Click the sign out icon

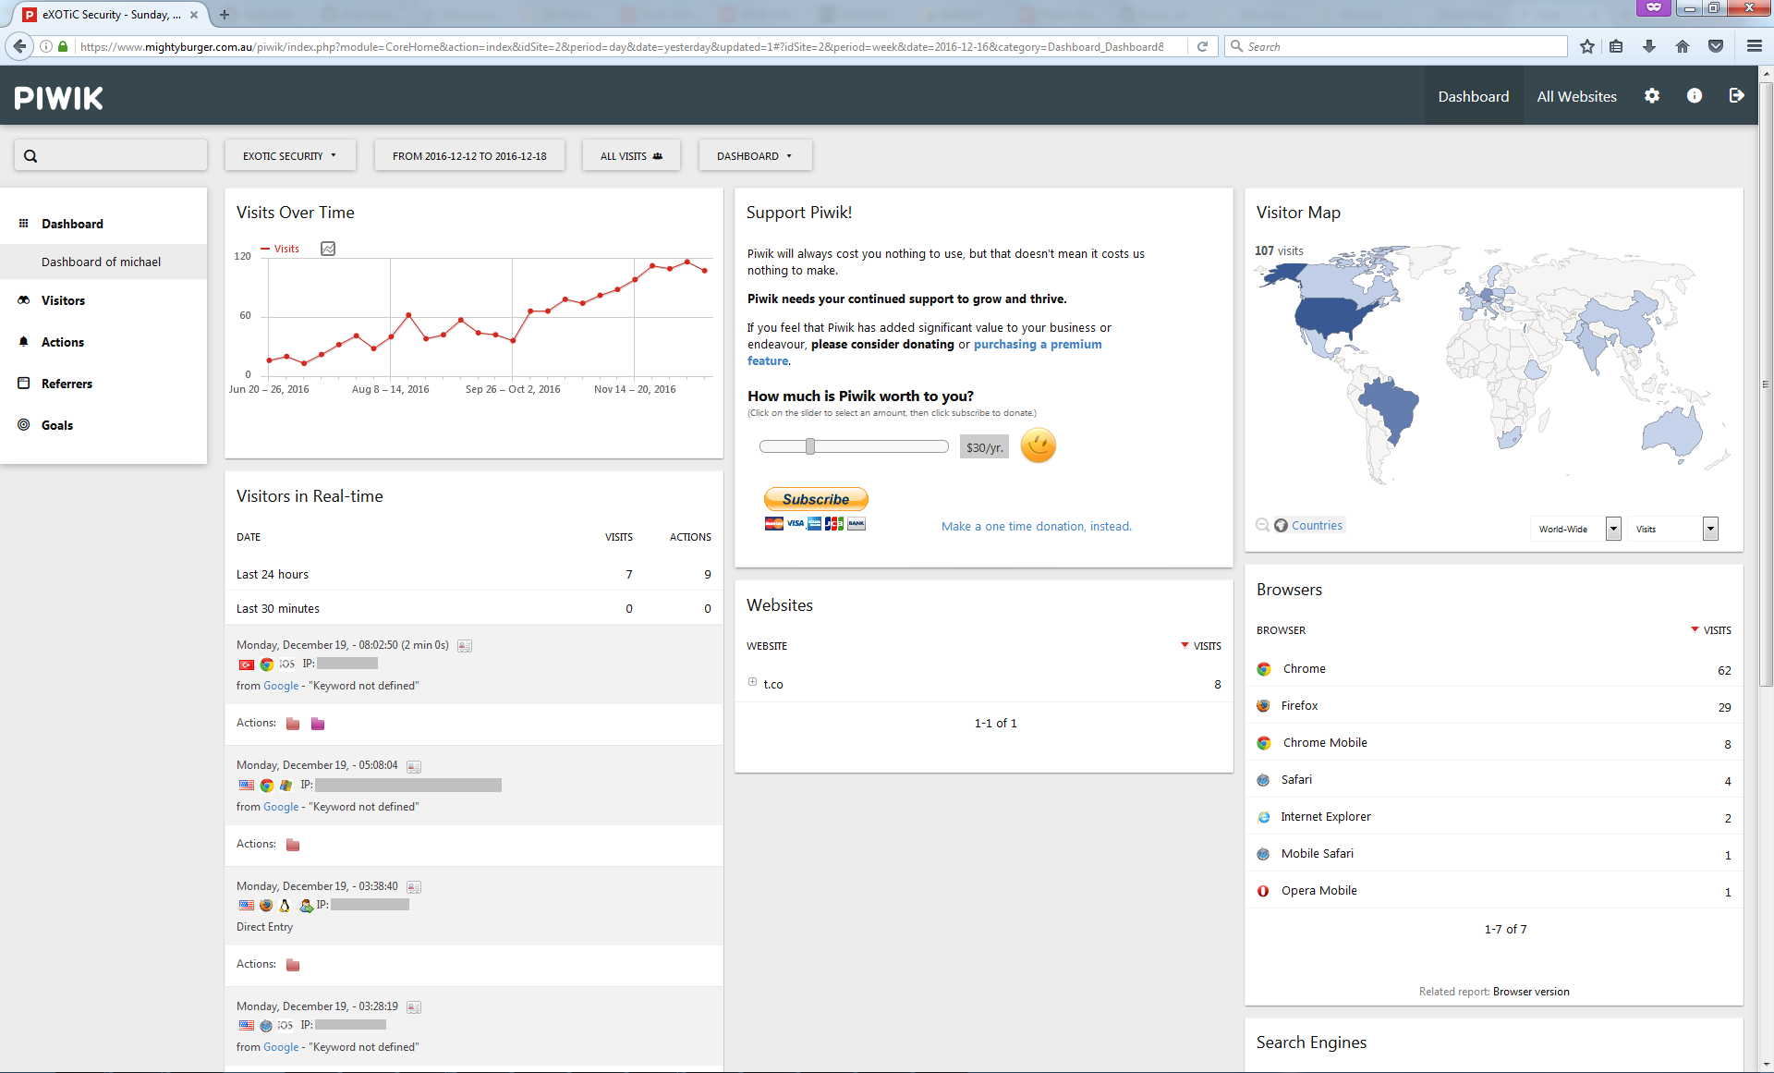pyautogui.click(x=1736, y=96)
